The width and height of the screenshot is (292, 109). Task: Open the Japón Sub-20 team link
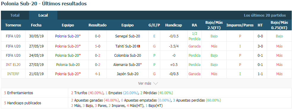pyautogui.click(x=128, y=74)
